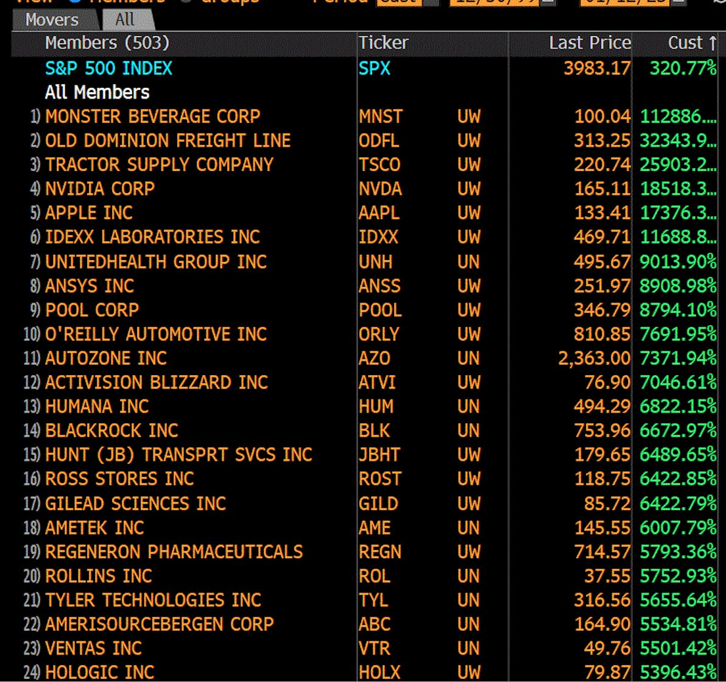
Task: Open the S&P 500 INDEX row
Action: point(109,69)
